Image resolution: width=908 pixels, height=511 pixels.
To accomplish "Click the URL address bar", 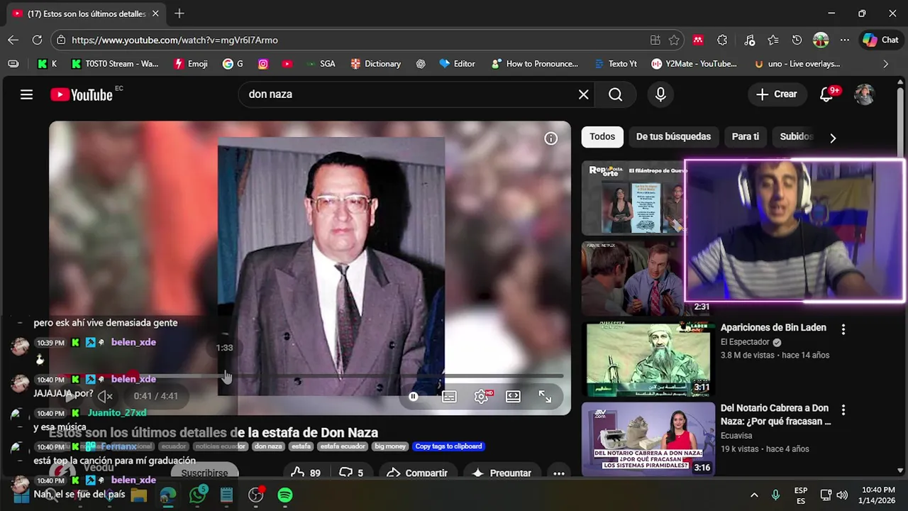I will point(355,40).
